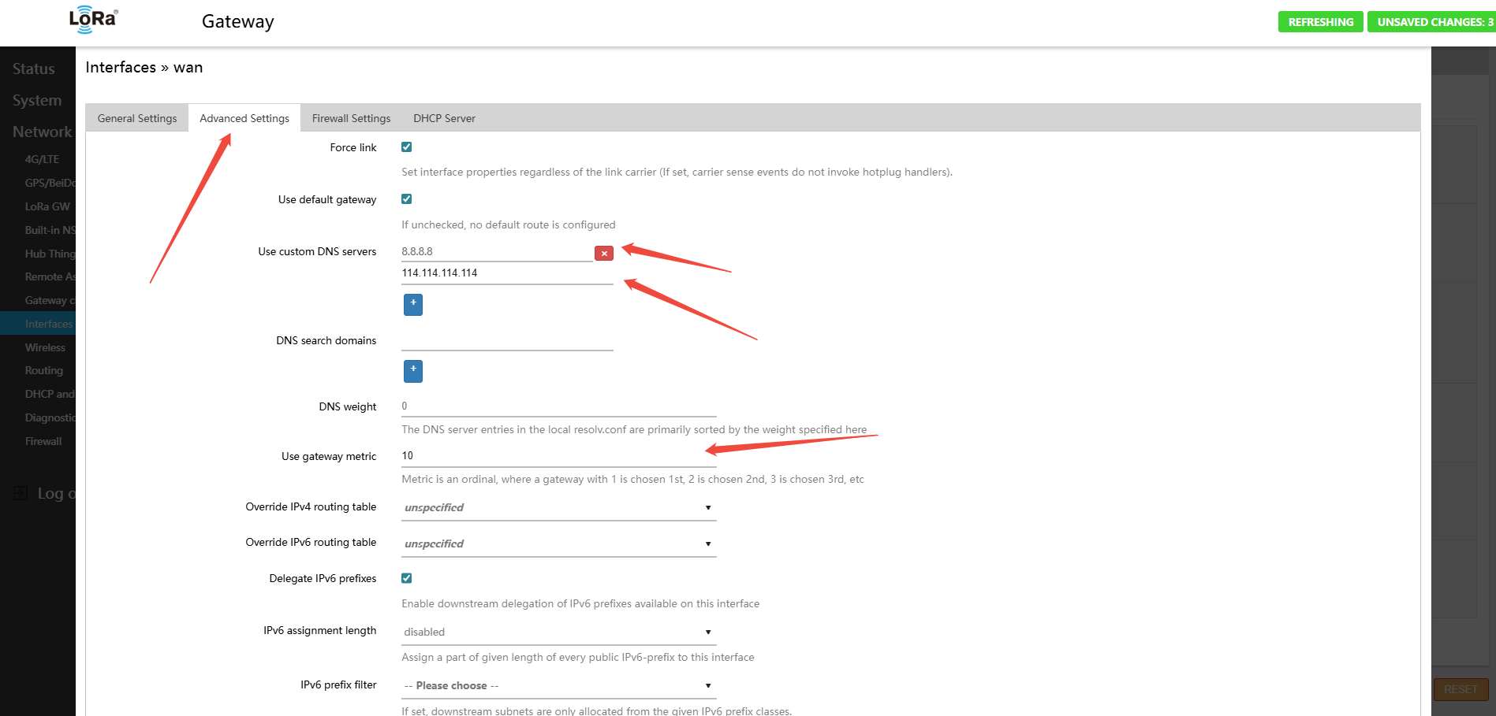Disable Delegate IPv6 prefixes checkbox
Image resolution: width=1496 pixels, height=716 pixels.
pyautogui.click(x=407, y=578)
